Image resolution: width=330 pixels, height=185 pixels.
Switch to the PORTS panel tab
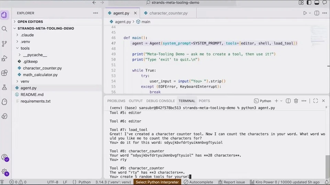(204, 101)
